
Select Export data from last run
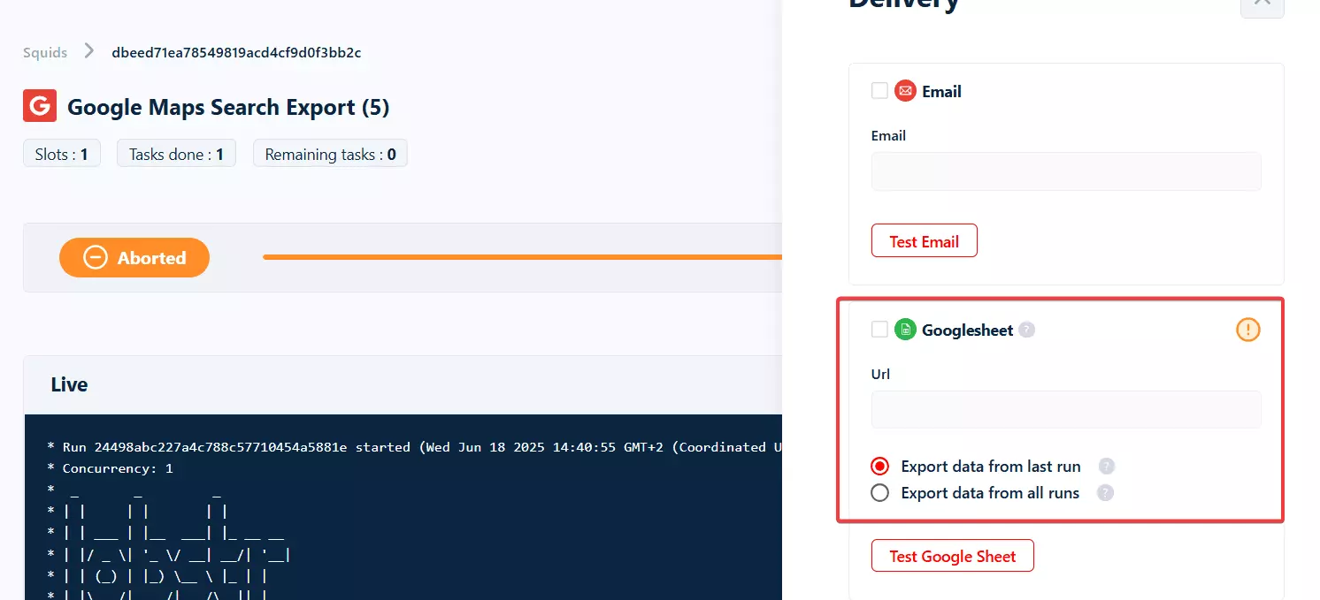pos(879,467)
